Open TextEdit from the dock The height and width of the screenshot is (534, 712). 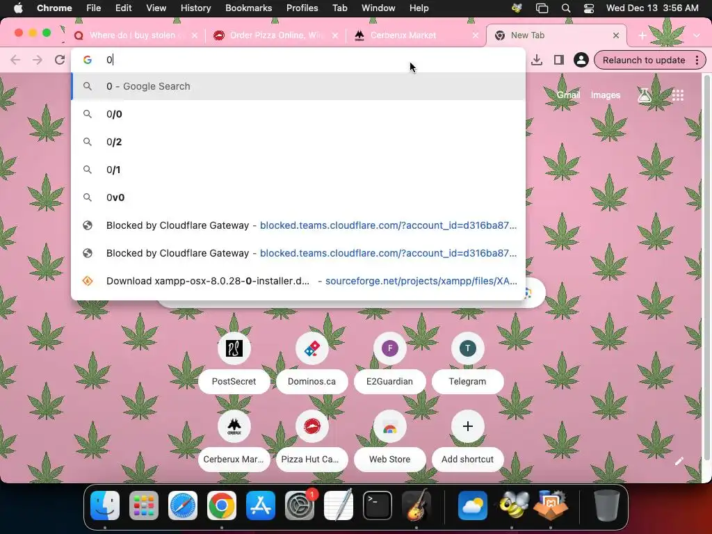(x=339, y=505)
